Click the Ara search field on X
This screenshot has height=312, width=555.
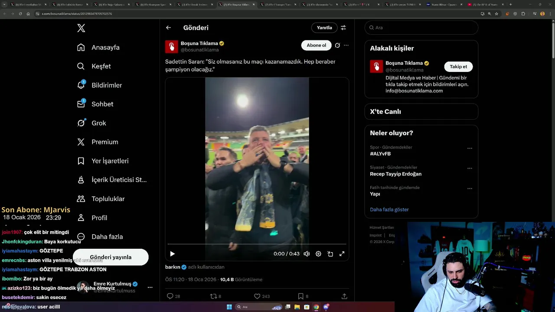tap(421, 28)
